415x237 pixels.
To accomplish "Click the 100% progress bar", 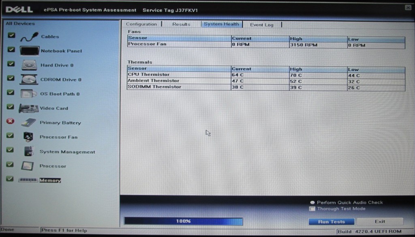I will (183, 221).
